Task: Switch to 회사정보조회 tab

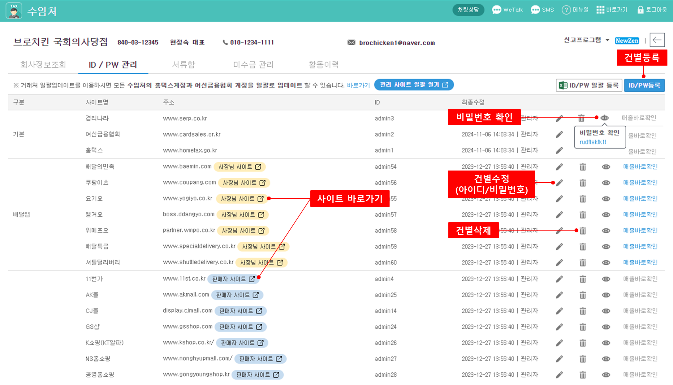Action: (x=43, y=65)
